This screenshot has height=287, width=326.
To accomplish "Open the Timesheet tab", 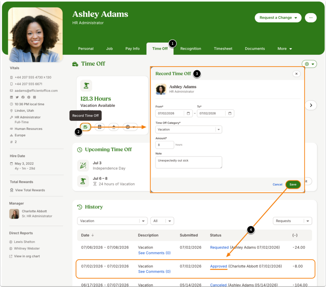I will pyautogui.click(x=223, y=49).
